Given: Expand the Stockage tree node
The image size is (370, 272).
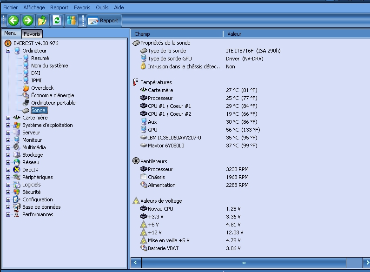Looking at the screenshot, I should 8,155.
